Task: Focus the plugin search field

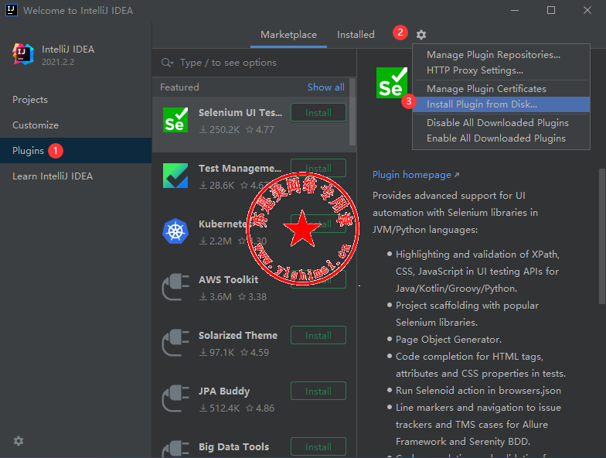Action: pos(254,63)
